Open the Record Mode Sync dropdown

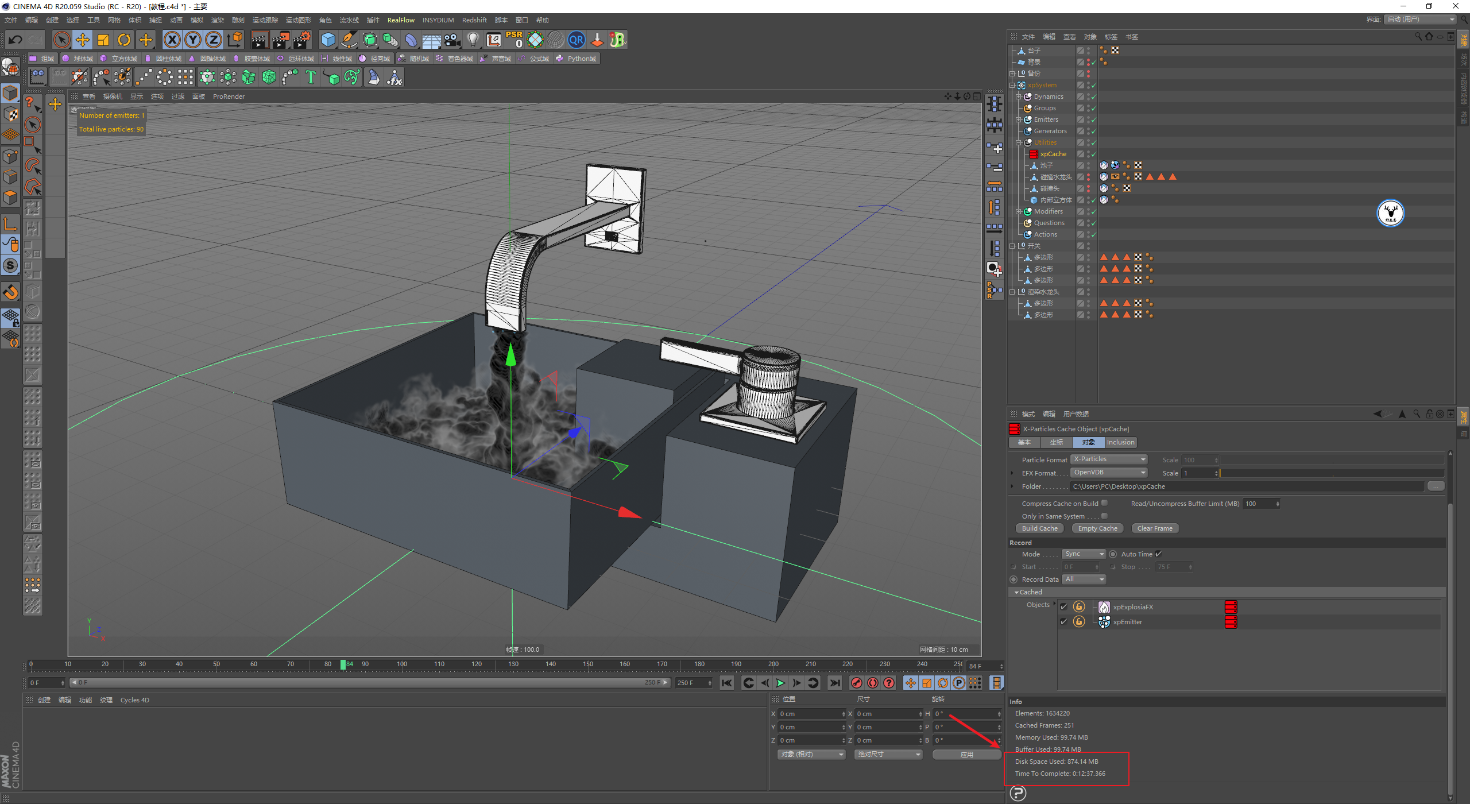click(1083, 554)
